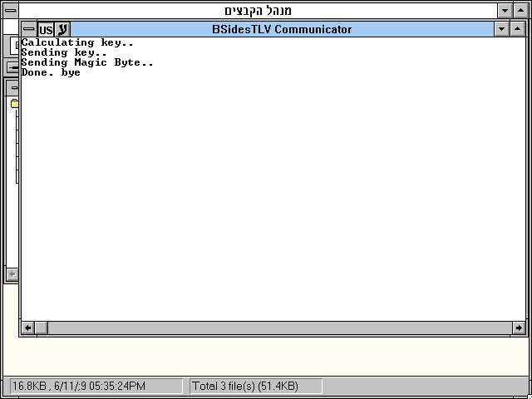This screenshot has width=532, height=399.
Task: Open the BSidesTLV Communicator control menu box
Action: point(29,29)
